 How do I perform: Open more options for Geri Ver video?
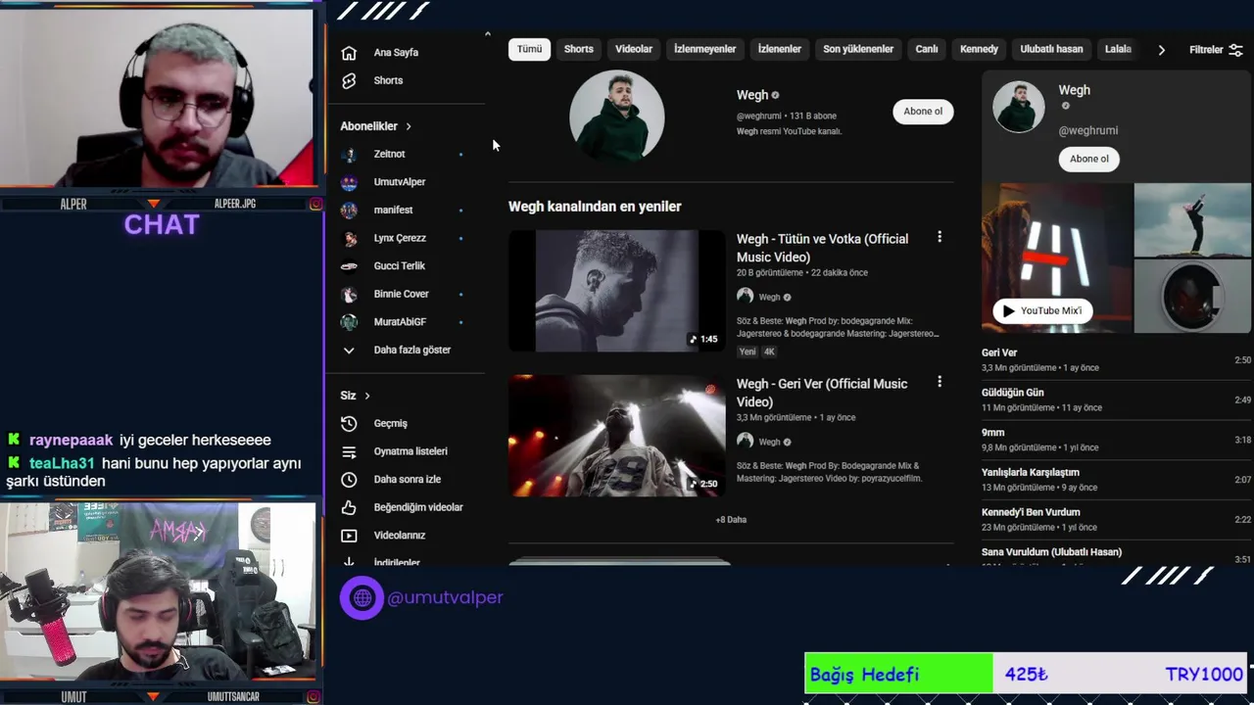point(940,382)
